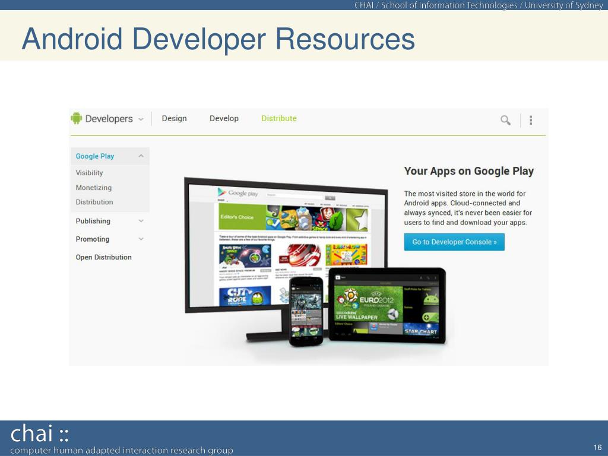Viewport: 608px width, 456px height.
Task: Select Publishing in the sidebar
Action: tap(93, 221)
